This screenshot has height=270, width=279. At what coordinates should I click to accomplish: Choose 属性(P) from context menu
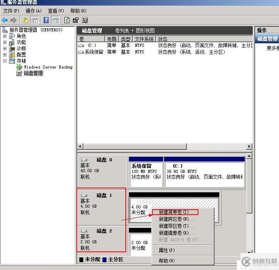[183, 250]
